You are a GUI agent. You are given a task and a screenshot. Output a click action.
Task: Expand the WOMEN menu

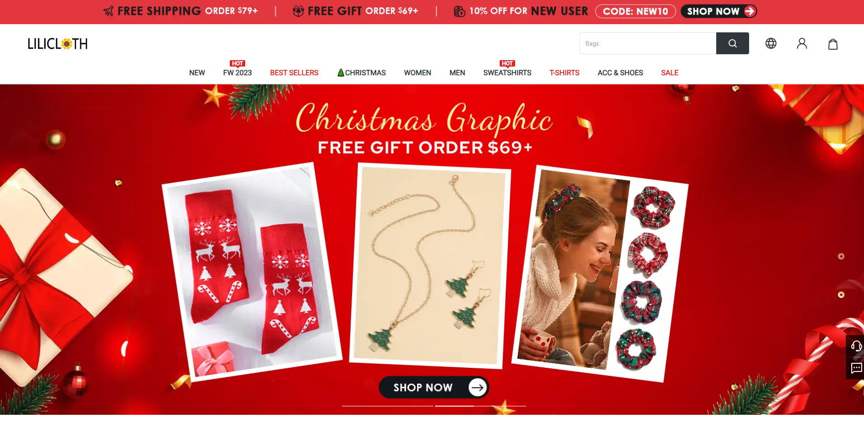click(x=418, y=73)
